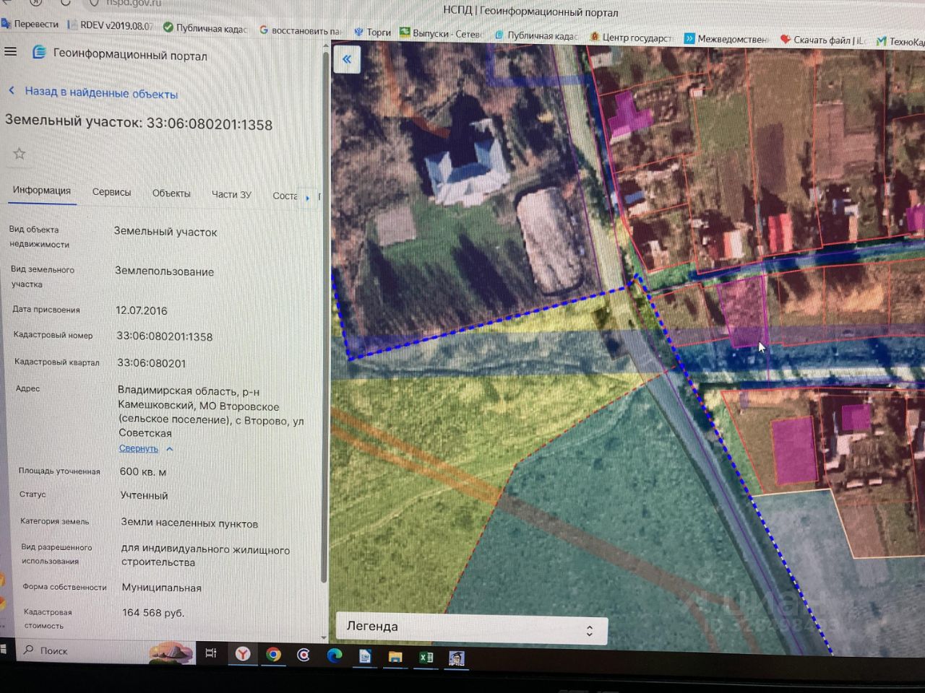Open Excel from the taskbar
Screen dimensions: 925x693
pos(426,657)
